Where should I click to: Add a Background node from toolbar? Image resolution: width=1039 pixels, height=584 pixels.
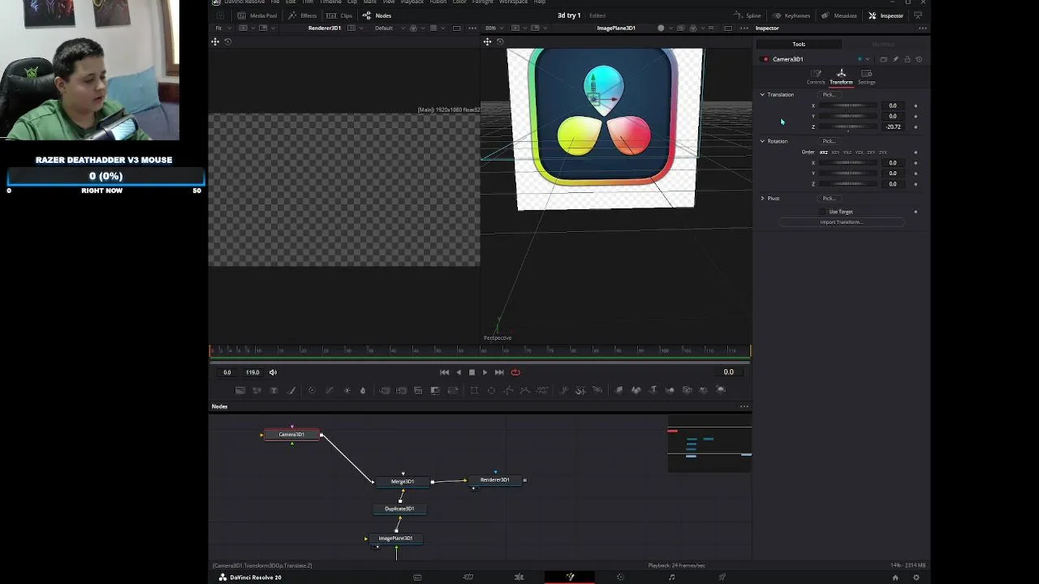tap(240, 390)
